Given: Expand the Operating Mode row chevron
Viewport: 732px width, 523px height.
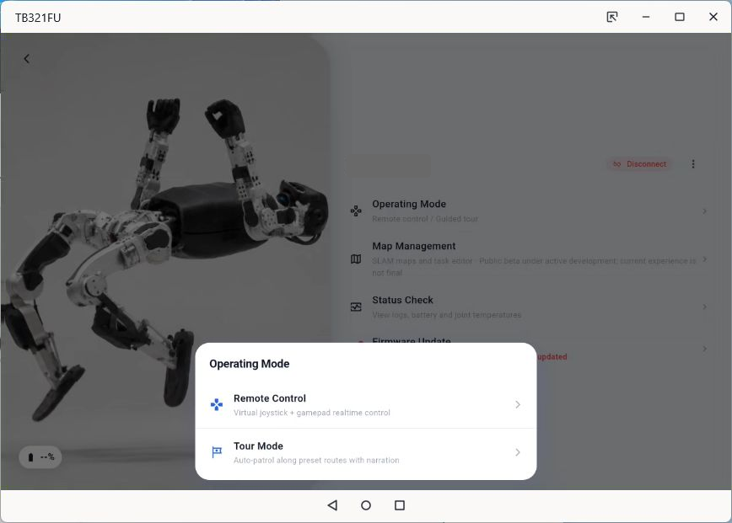Looking at the screenshot, I should coord(704,211).
